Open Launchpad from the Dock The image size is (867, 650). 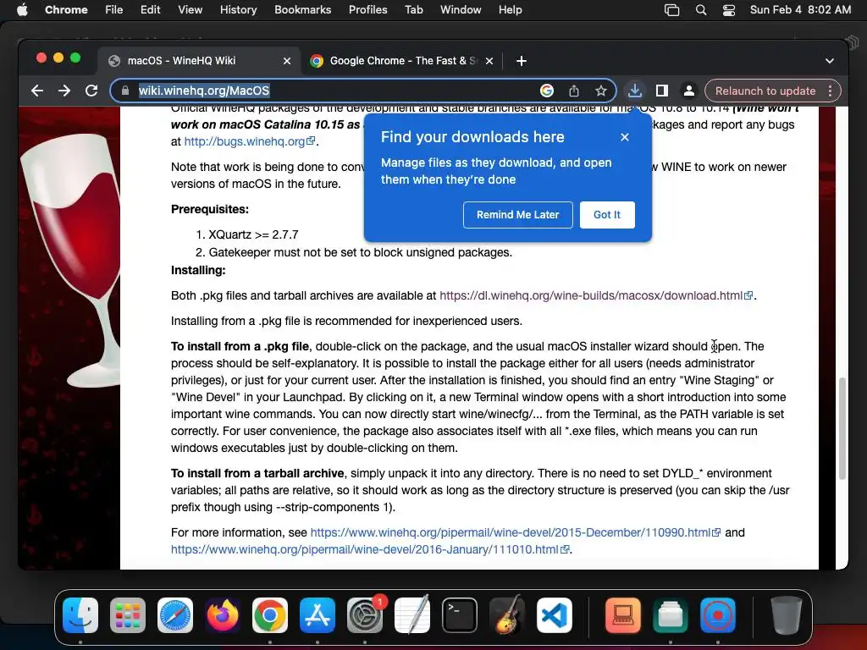128,615
